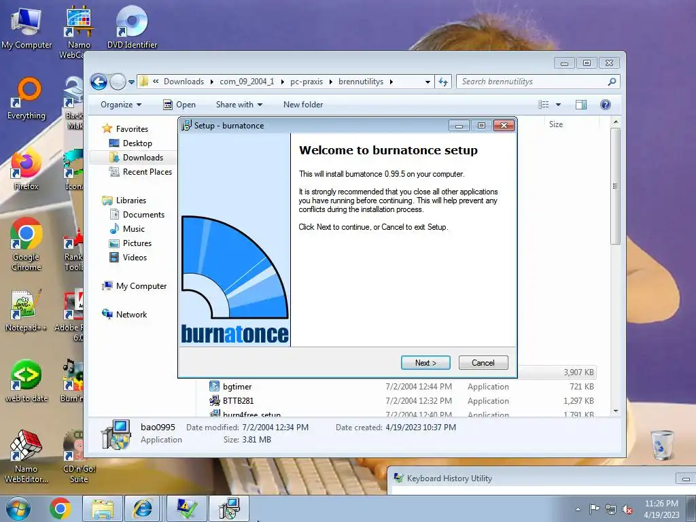696x522 pixels.
Task: Open the Organize menu
Action: 121,105
